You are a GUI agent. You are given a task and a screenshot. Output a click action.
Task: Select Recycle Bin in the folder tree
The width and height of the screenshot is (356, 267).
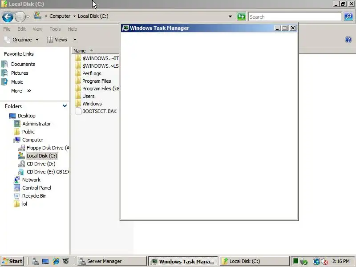(x=34, y=196)
